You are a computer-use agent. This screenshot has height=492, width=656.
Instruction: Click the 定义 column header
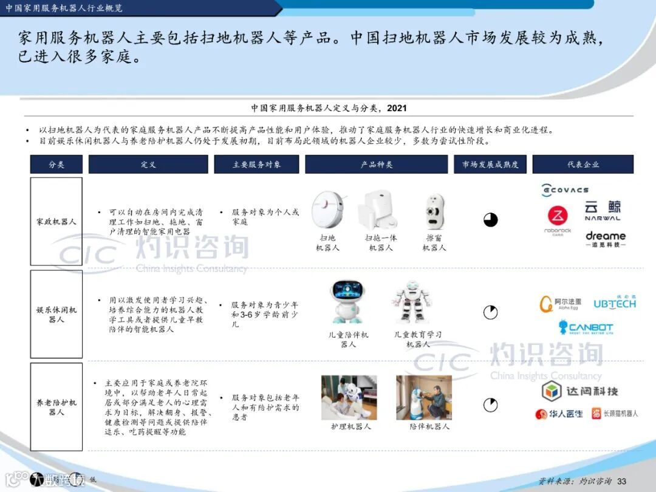pyautogui.click(x=148, y=164)
